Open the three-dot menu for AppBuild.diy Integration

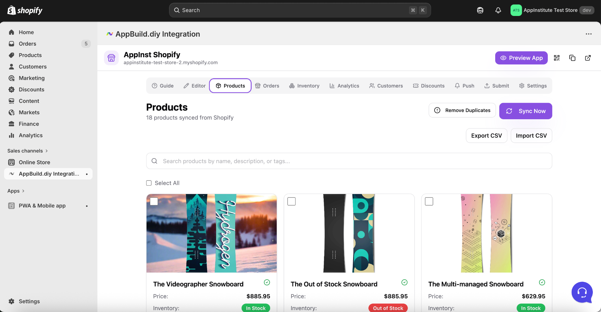[x=588, y=34]
